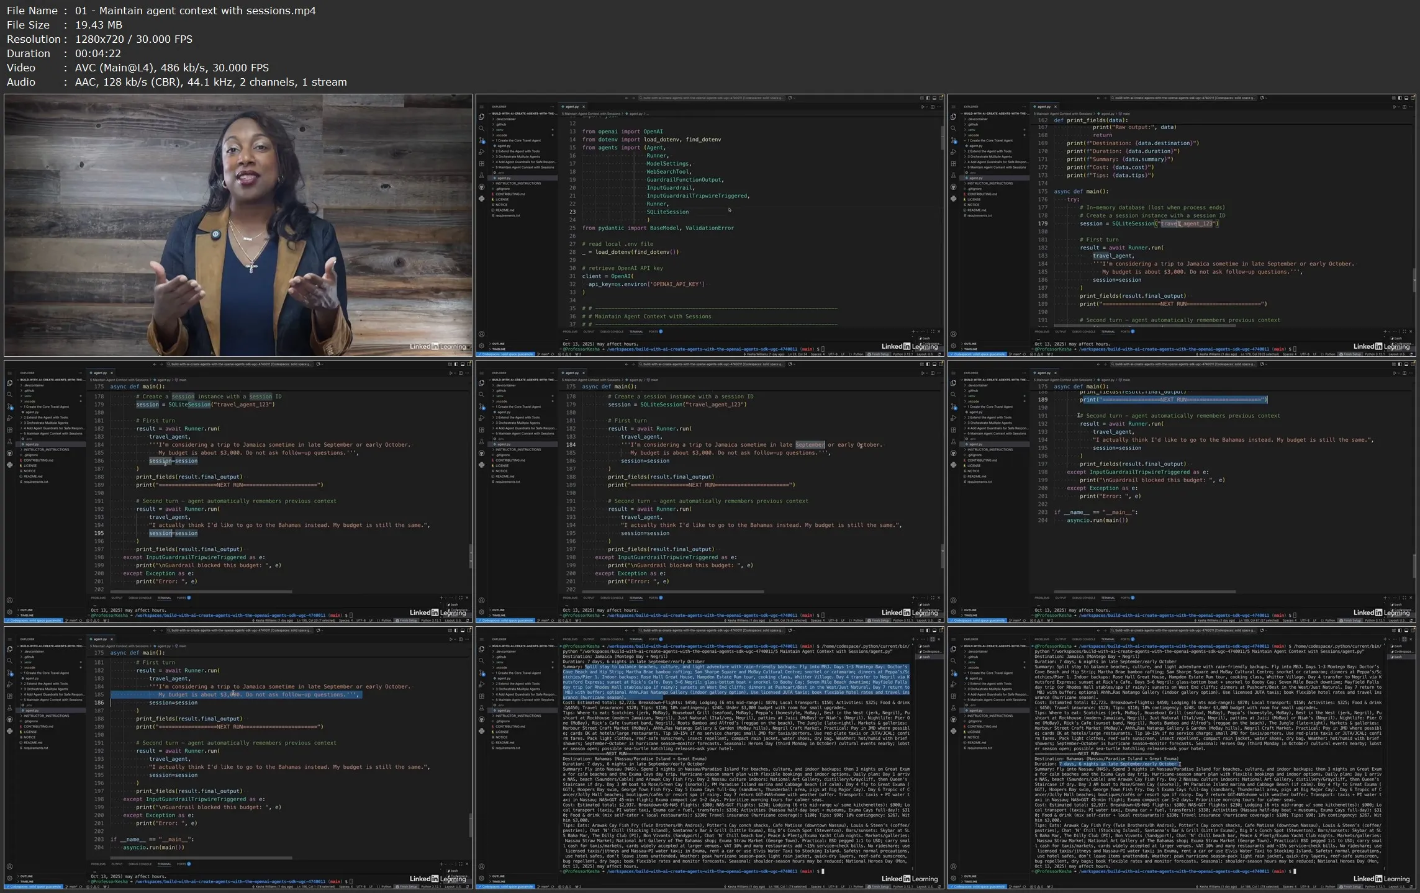1420x893 pixels.
Task: Open Testing flask icon in highlighted NEXT RUN frame
Action: click(x=953, y=441)
